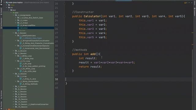The height and width of the screenshot is (110, 196).
Task: Click 'this.var3 = var3;' code line
Action: (93, 29)
